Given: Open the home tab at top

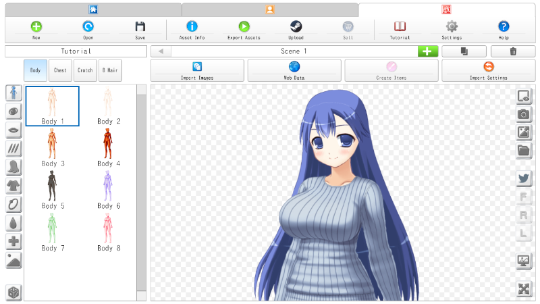Looking at the screenshot, I should pos(93,9).
